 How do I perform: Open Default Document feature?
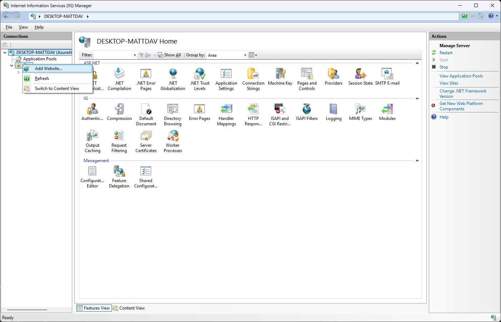(146, 115)
